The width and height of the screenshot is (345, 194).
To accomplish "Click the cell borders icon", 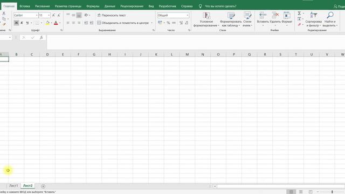I will [37, 23].
